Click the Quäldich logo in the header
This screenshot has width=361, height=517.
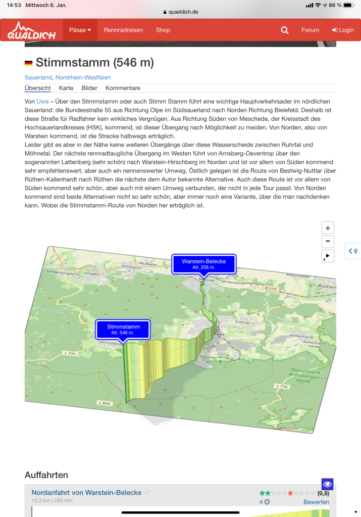point(31,30)
